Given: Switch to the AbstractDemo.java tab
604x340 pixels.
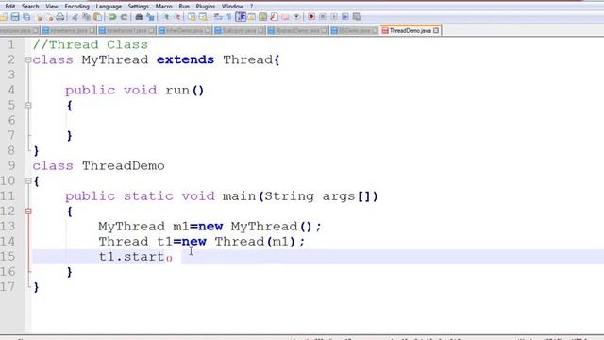Looking at the screenshot, I should [297, 30].
